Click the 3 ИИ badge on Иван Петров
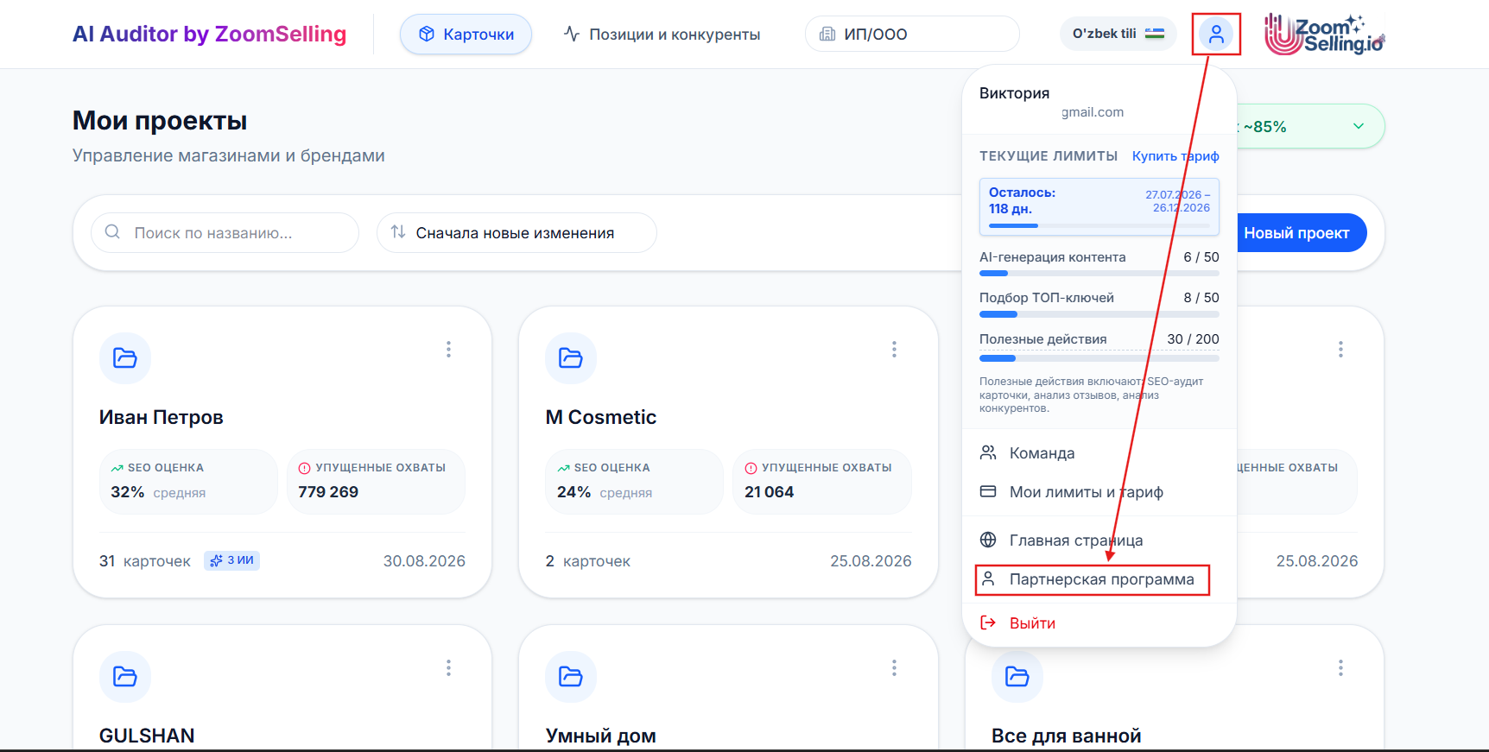Image resolution: width=1489 pixels, height=752 pixels. pos(231,560)
